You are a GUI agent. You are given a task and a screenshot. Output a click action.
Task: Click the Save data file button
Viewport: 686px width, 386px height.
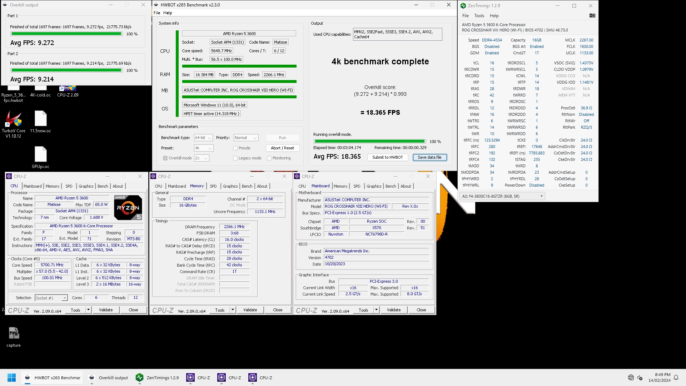tap(429, 157)
